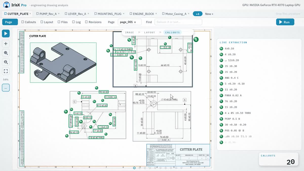This screenshot has height=171, width=304.
Task: Toggle the Revisions checkbox
Action: pos(86,22)
